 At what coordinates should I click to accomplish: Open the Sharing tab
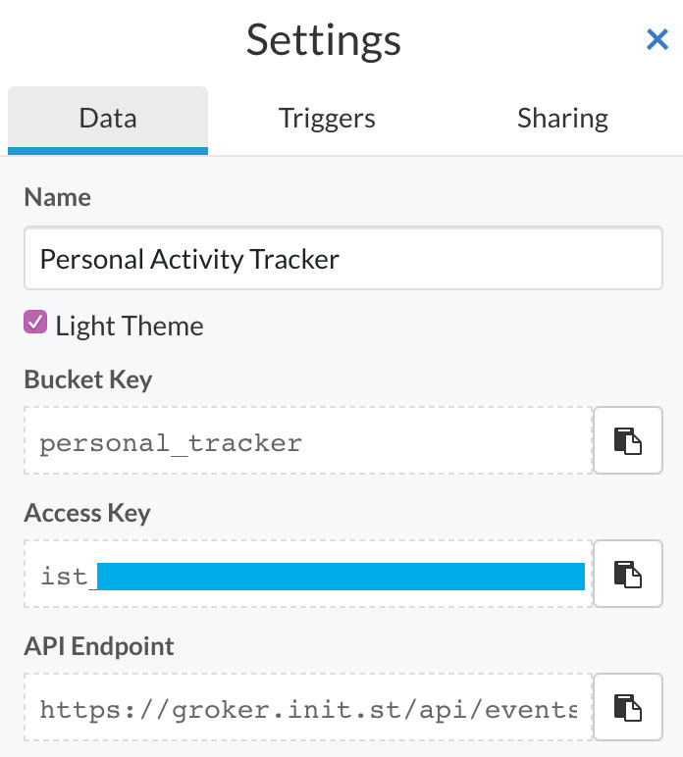pyautogui.click(x=562, y=119)
